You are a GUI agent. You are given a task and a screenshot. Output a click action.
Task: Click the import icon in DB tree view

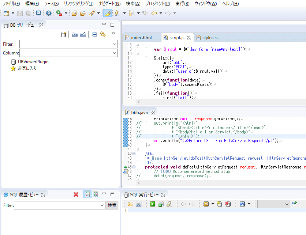pos(75,34)
